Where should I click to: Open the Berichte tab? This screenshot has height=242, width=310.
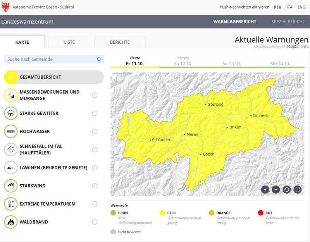tap(120, 42)
